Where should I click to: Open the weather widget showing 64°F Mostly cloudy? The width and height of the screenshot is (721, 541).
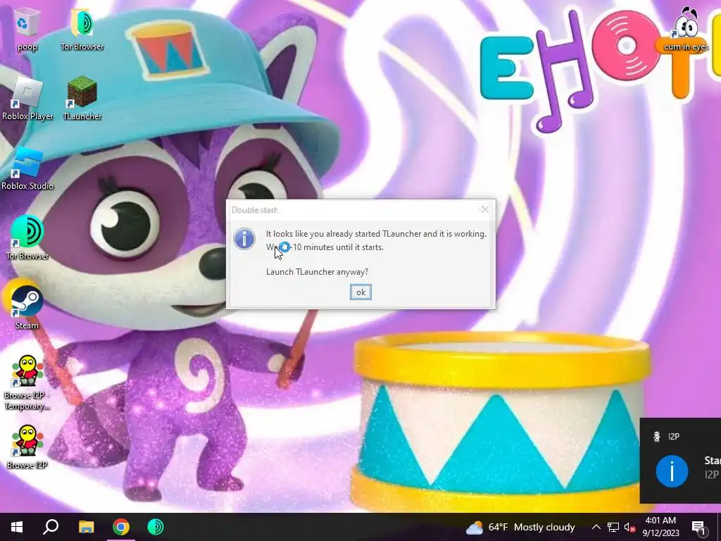coord(520,527)
